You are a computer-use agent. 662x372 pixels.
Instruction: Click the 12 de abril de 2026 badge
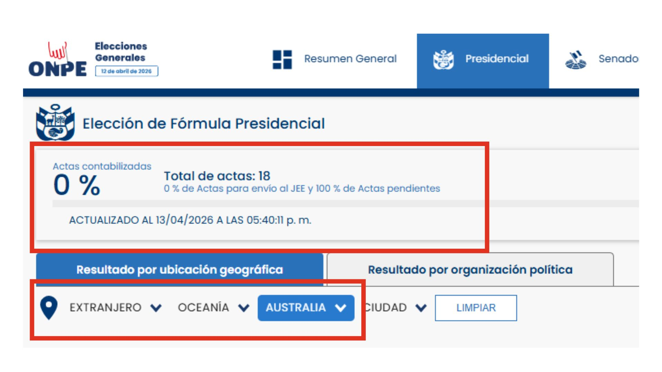pyautogui.click(x=127, y=71)
